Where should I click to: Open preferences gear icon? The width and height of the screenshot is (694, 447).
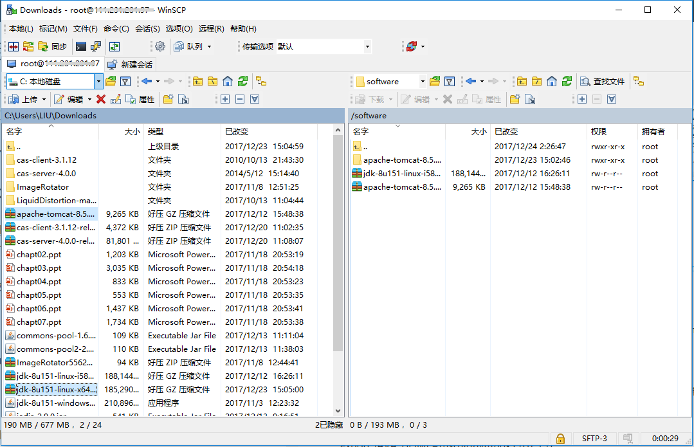pos(160,46)
